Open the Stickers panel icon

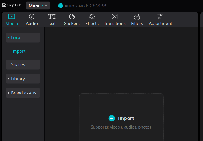tap(72, 17)
